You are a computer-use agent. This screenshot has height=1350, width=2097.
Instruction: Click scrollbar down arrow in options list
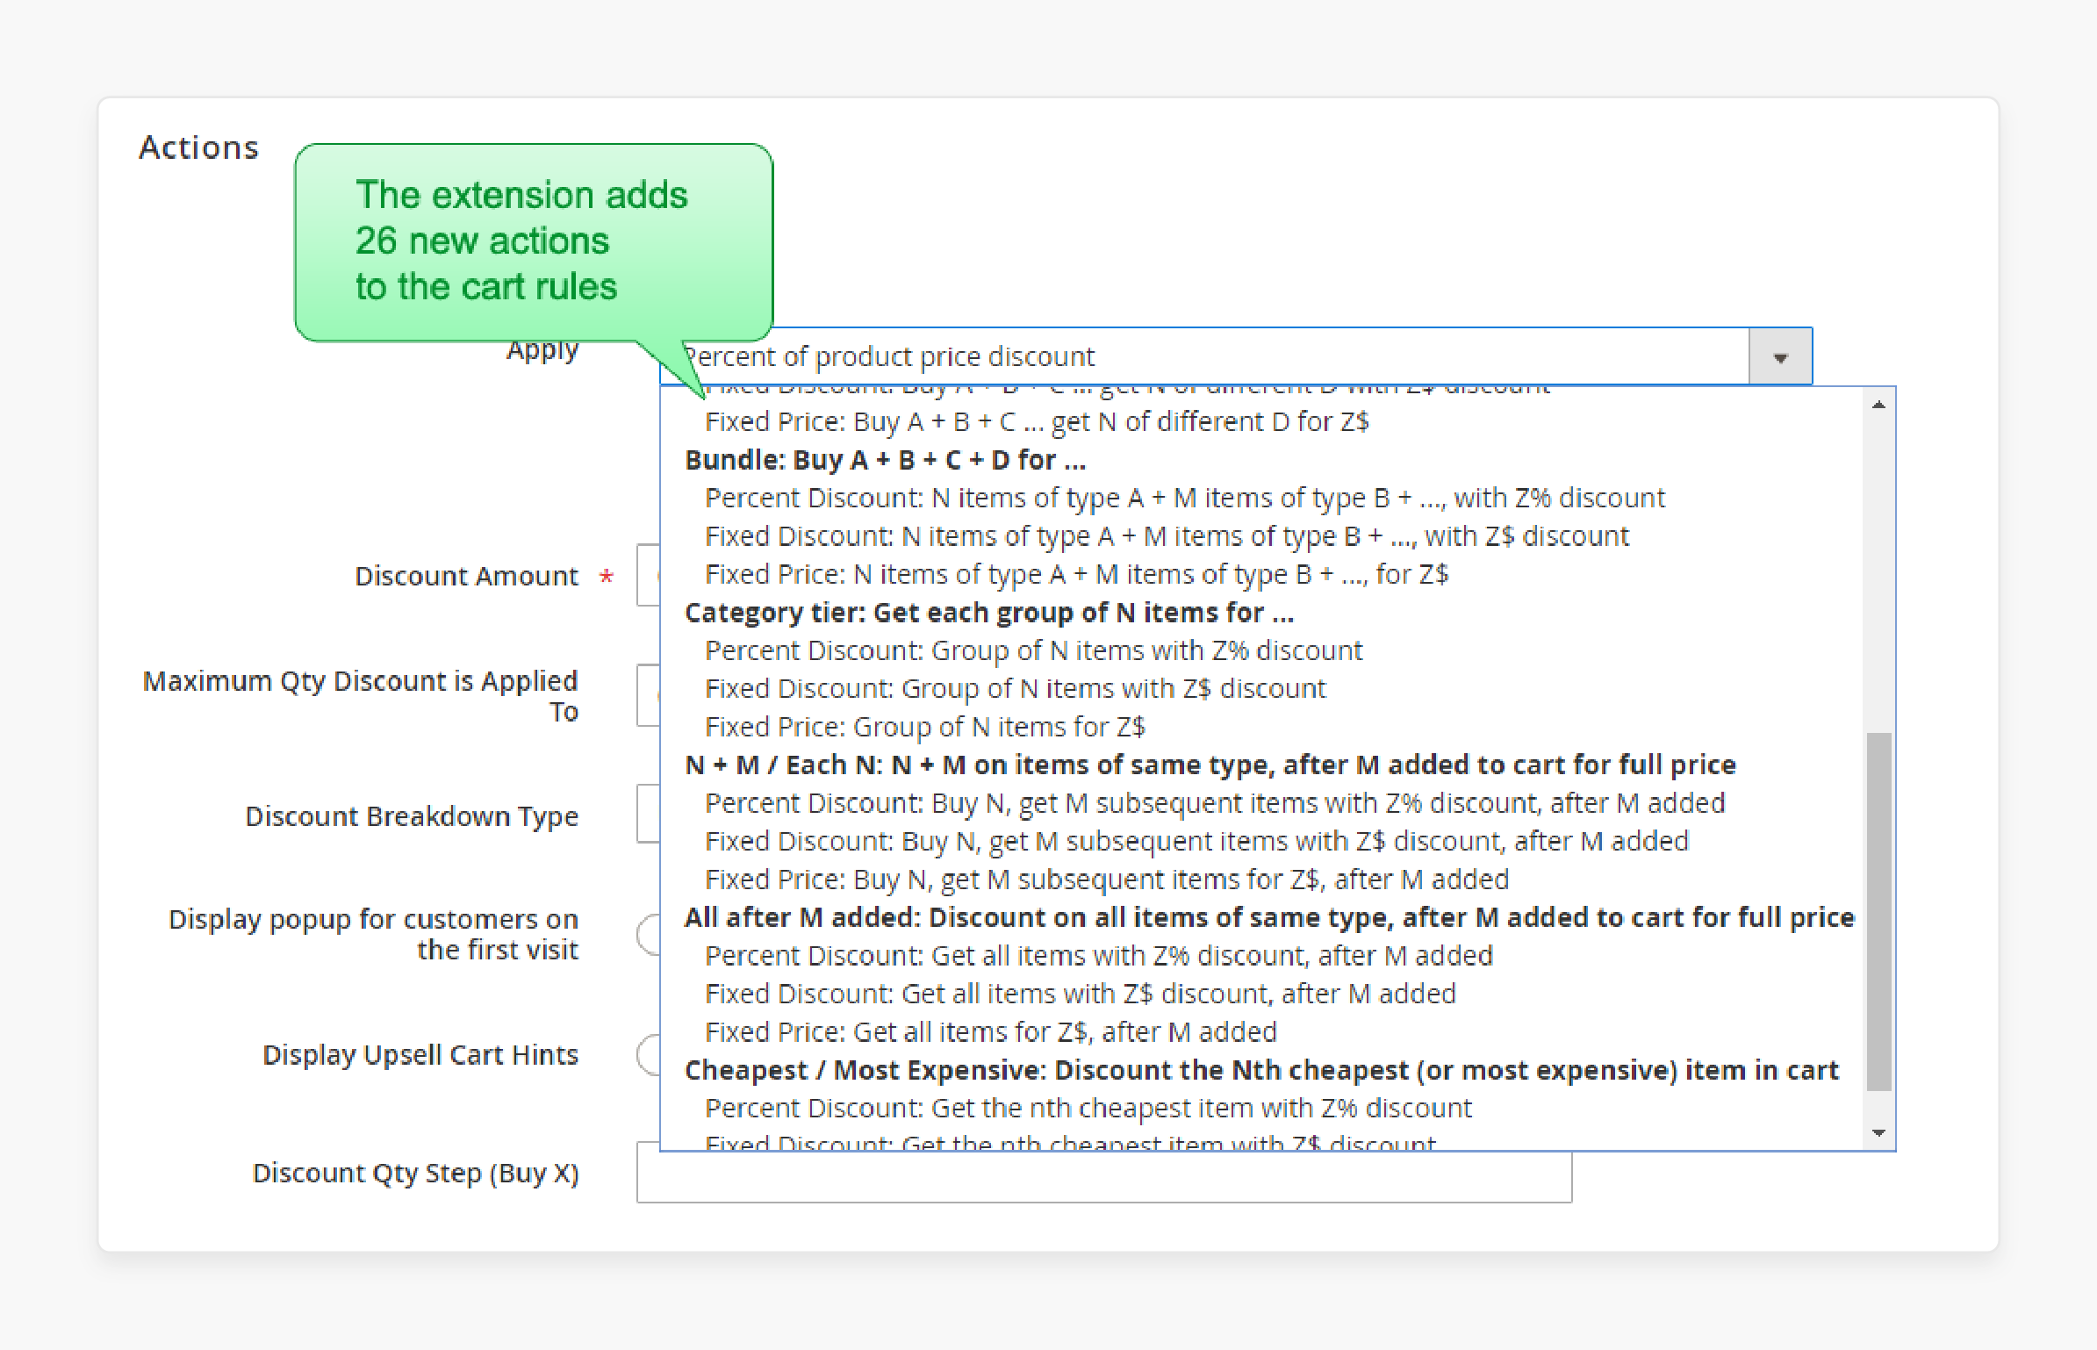1878,1132
